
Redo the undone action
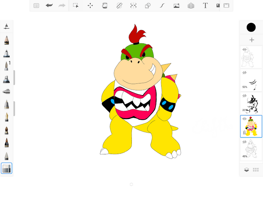[x=62, y=5]
